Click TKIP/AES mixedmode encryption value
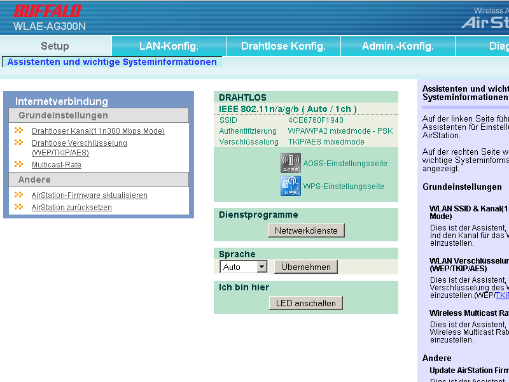Image resolution: width=509 pixels, height=382 pixels. 326,141
